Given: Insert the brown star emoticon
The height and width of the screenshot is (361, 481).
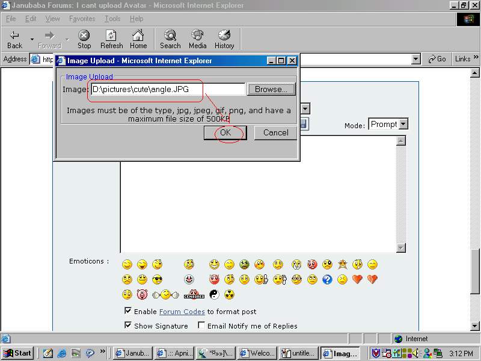Looking at the screenshot, I should click(342, 264).
